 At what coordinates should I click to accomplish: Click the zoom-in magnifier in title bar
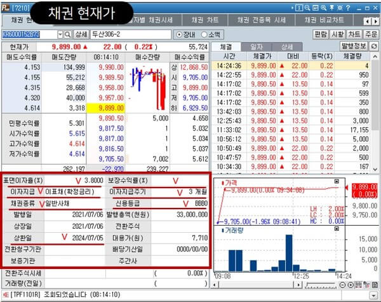pos(323,8)
